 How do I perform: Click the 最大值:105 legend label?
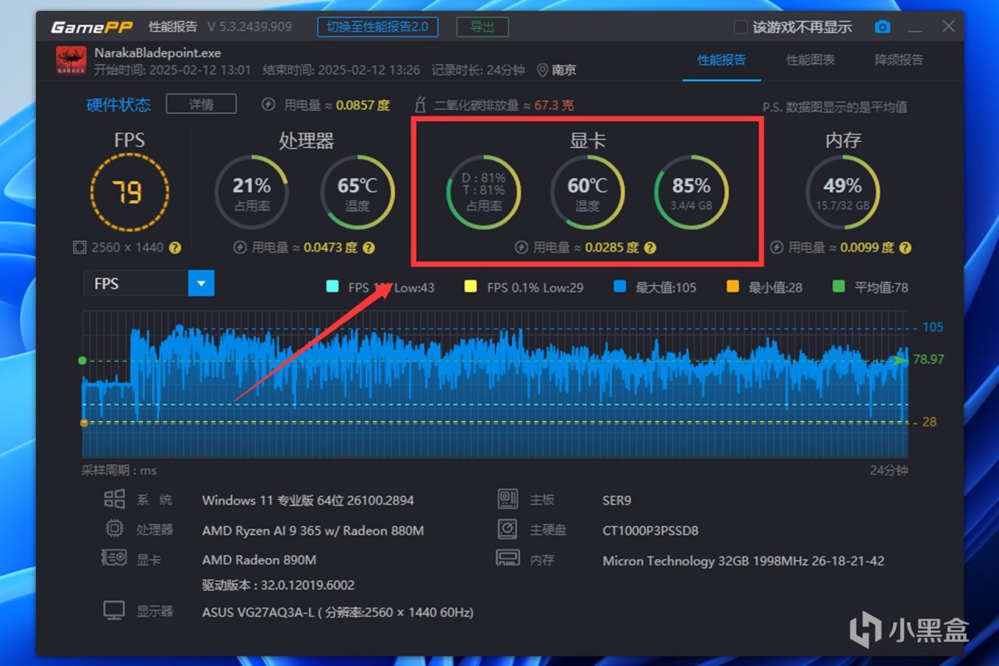click(x=666, y=287)
